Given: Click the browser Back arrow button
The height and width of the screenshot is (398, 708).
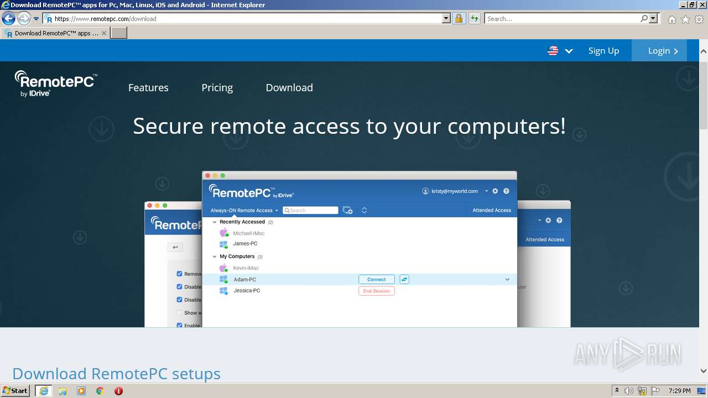Looking at the screenshot, I should point(8,19).
